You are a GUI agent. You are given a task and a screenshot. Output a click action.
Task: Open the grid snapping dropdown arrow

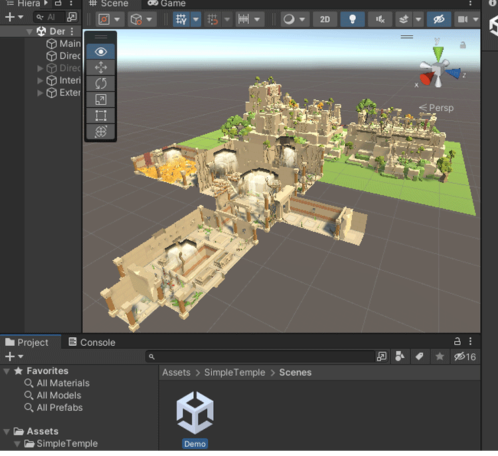227,19
